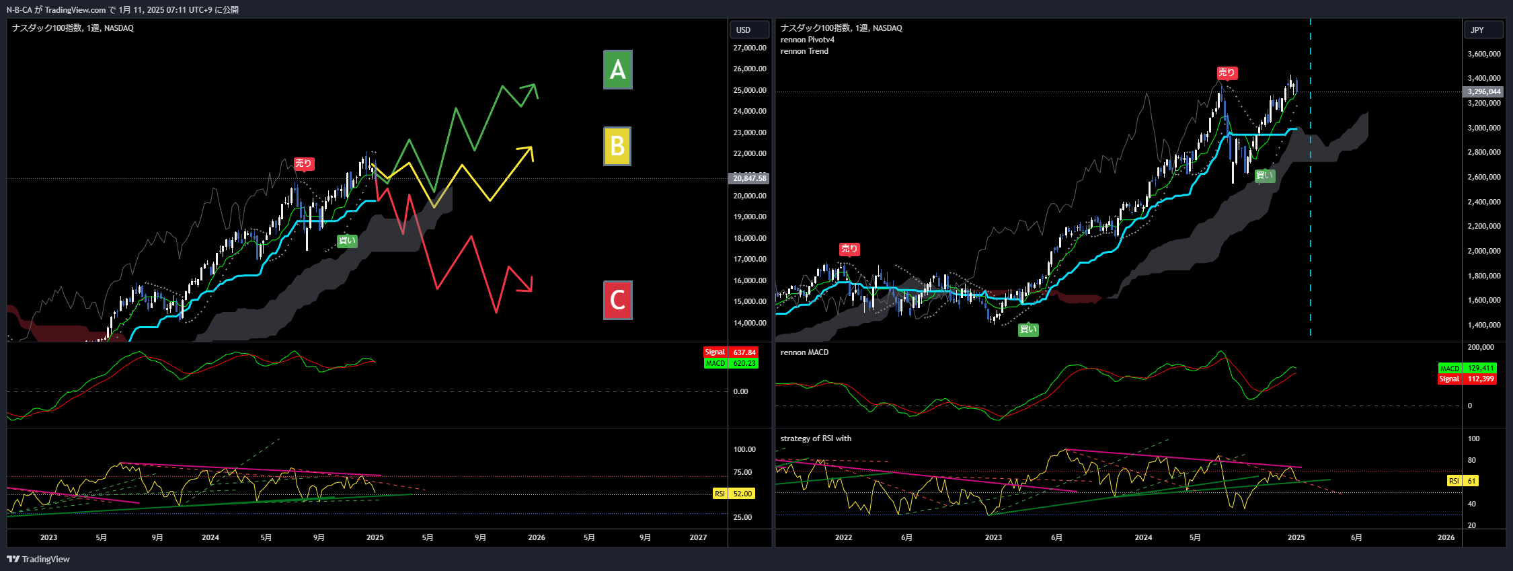Screen dimensions: 1513x571
Task: Click the Signal 112,399 value tag
Action: (1467, 379)
